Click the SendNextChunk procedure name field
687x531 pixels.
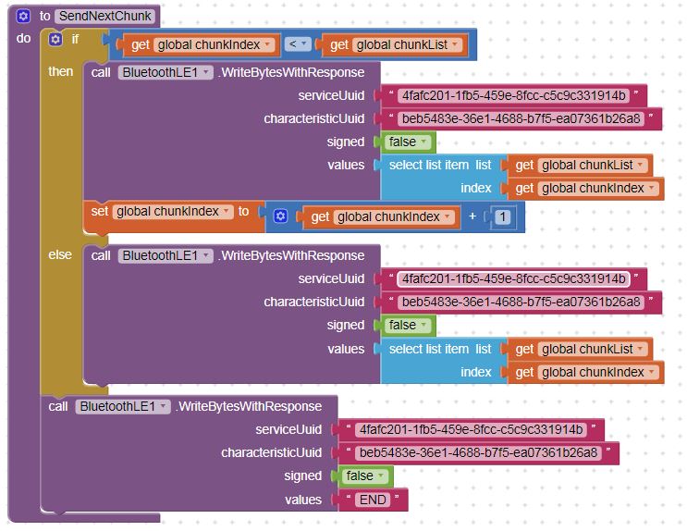(105, 17)
